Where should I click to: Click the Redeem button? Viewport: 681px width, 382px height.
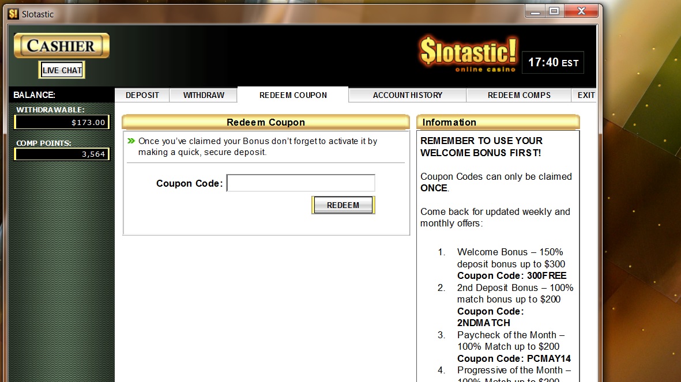(x=343, y=205)
